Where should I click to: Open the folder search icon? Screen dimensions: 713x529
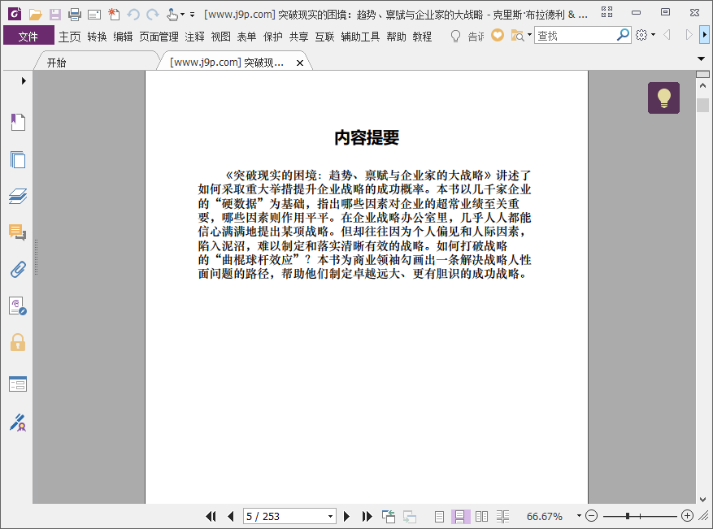coord(517,35)
